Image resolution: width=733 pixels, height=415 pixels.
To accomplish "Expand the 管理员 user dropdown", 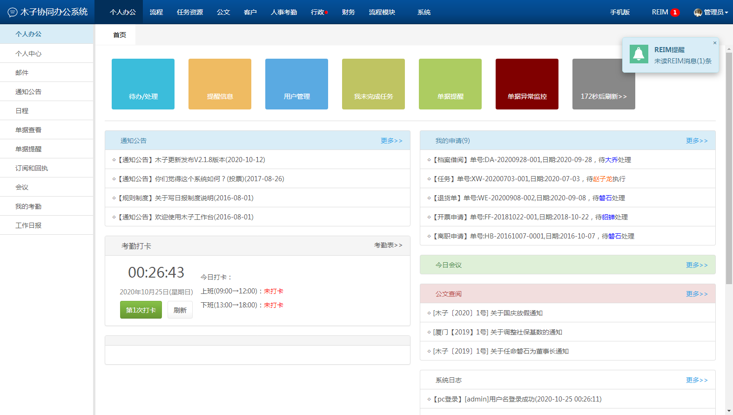I will click(711, 12).
